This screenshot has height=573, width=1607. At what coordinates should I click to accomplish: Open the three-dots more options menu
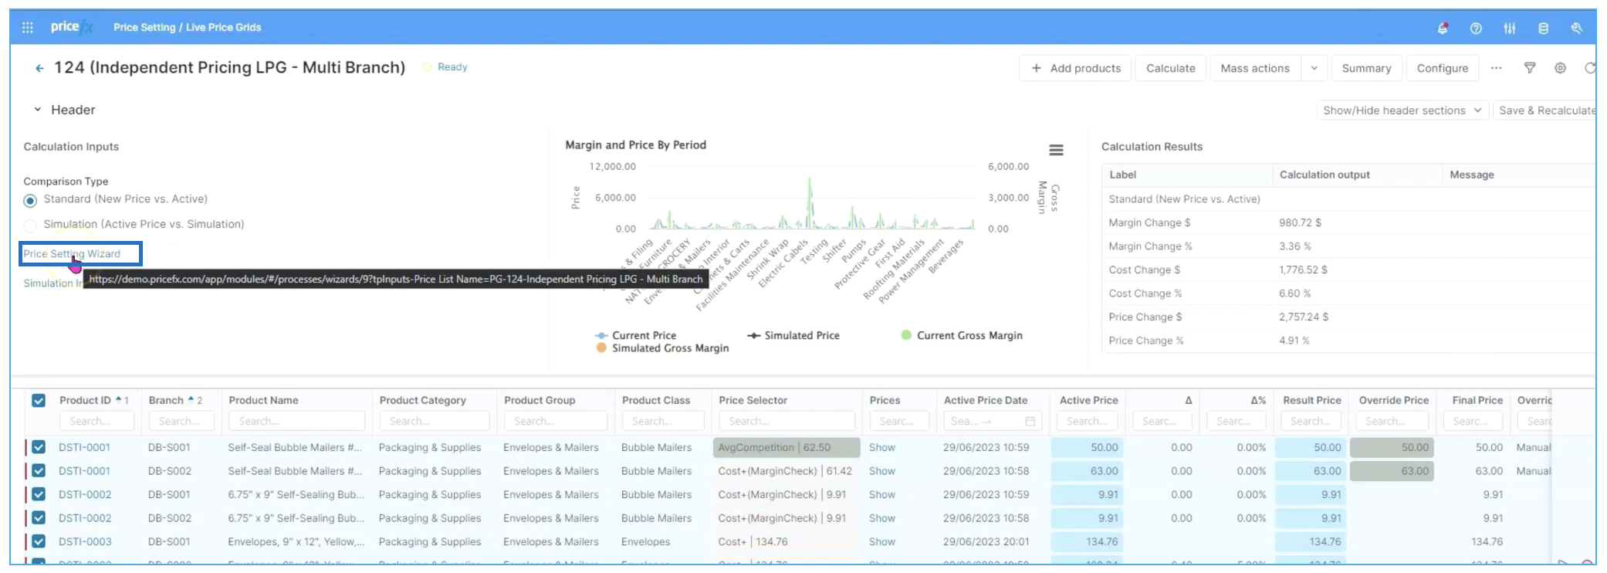(x=1496, y=68)
